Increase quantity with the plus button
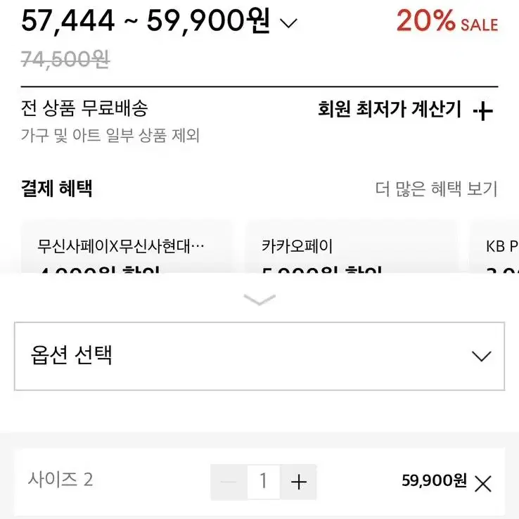The image size is (519, 519). (x=299, y=482)
